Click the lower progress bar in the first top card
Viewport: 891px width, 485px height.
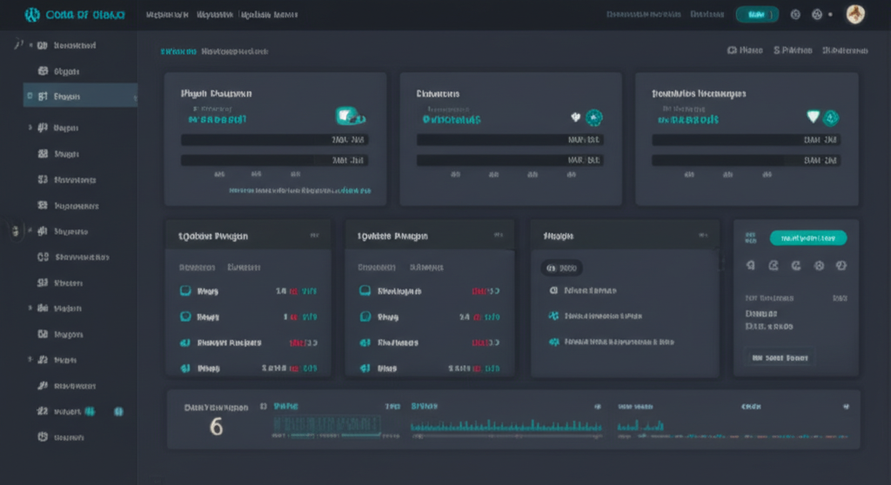click(x=274, y=160)
